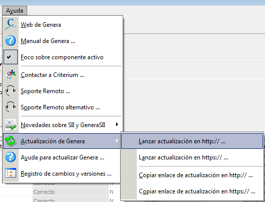Click the Soporte Remoto headset icon
This screenshot has height=202, width=265.
point(11,91)
